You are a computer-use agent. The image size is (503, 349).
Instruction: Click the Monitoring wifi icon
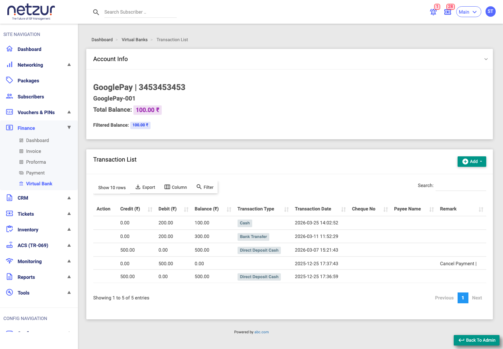point(10,261)
